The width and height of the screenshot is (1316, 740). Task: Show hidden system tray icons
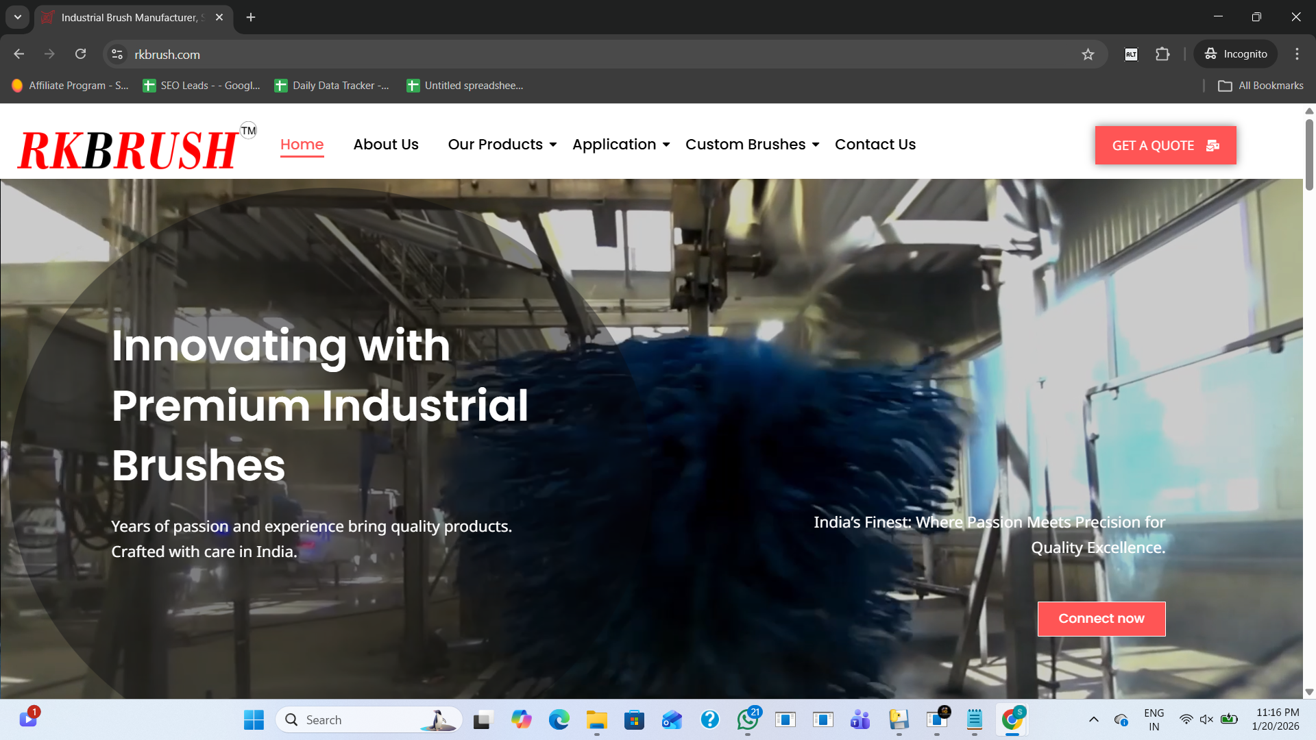(1094, 719)
